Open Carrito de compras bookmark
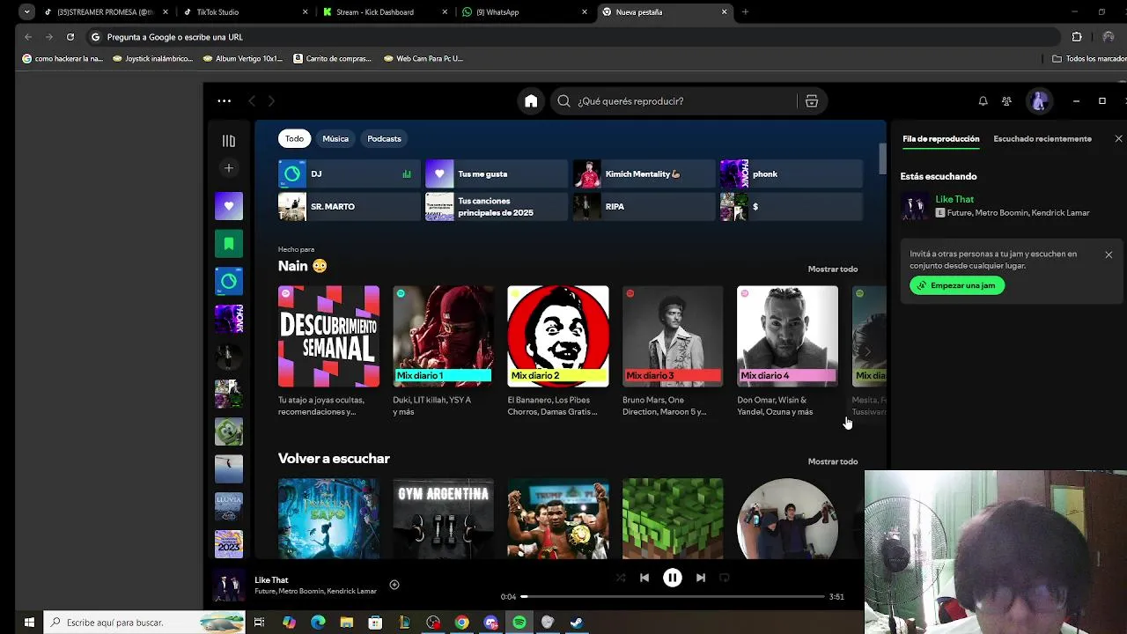Image resolution: width=1127 pixels, height=634 pixels. (333, 59)
